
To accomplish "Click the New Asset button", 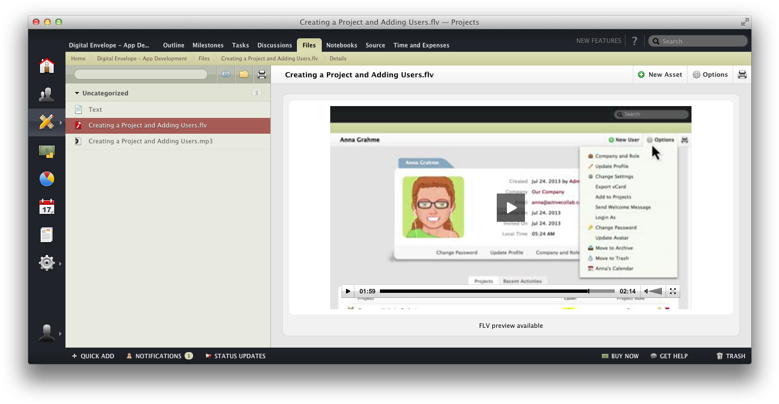I will (x=660, y=74).
